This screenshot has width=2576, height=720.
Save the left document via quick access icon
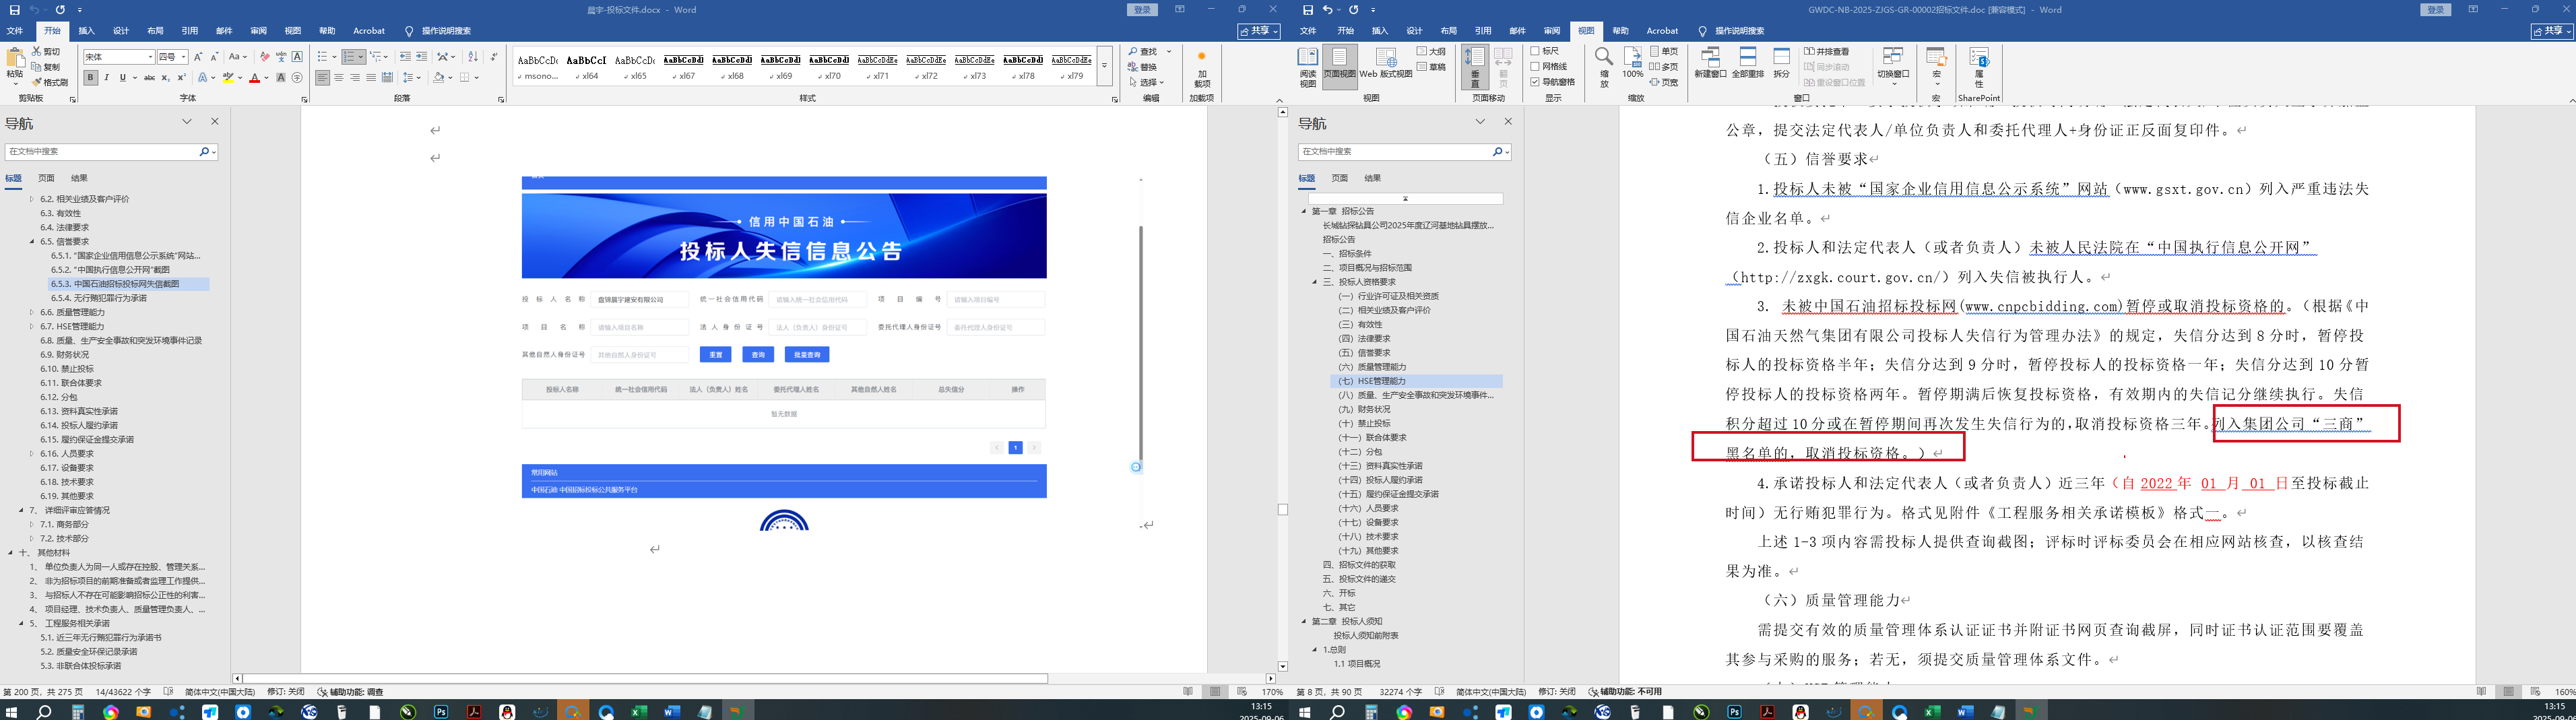click(14, 10)
